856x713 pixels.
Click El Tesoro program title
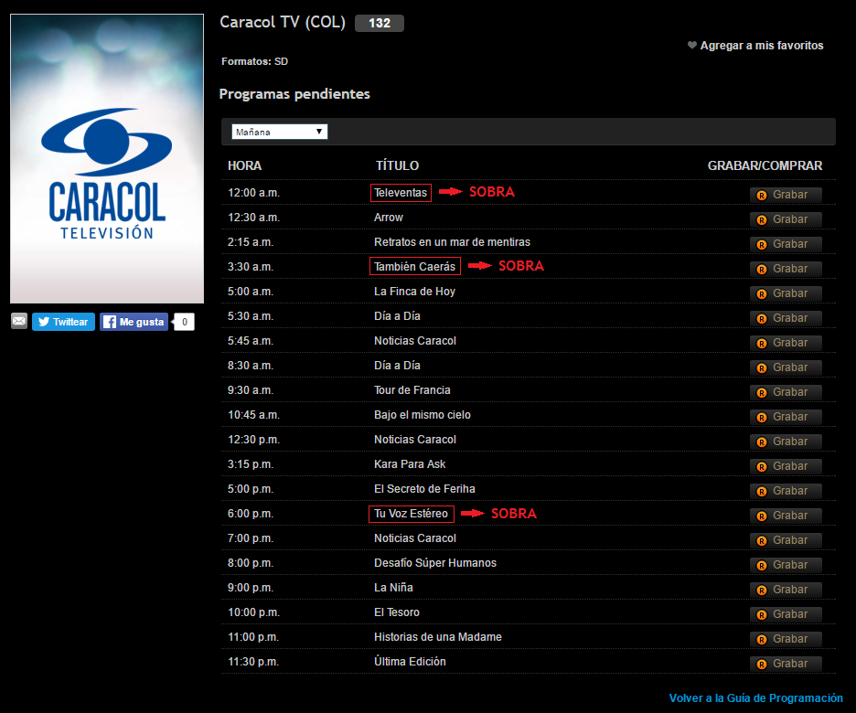coord(396,612)
